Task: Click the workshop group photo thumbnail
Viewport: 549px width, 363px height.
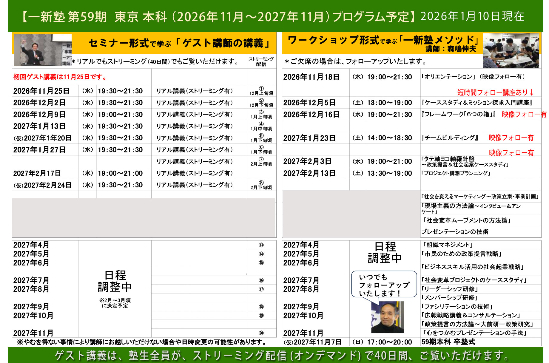Action: (x=511, y=50)
